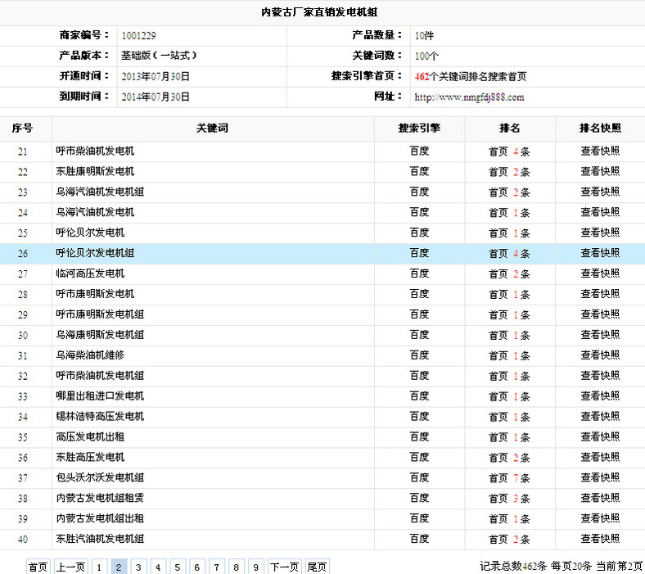645x574 pixels.
Task: Click merchant number value 1001229
Action: (138, 36)
